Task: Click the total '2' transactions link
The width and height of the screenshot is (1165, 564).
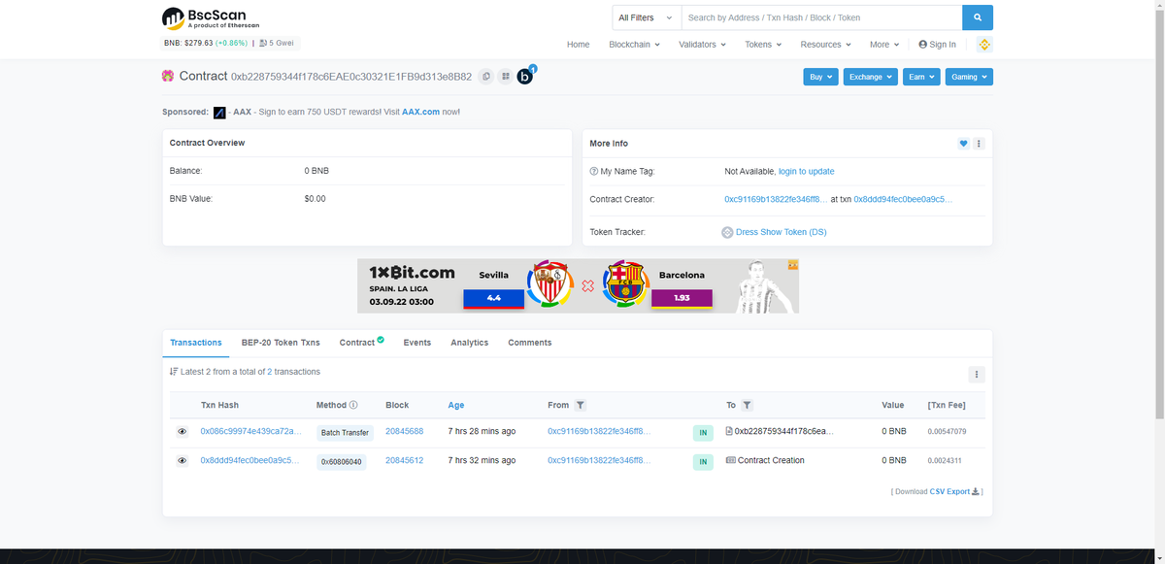Action: click(270, 372)
